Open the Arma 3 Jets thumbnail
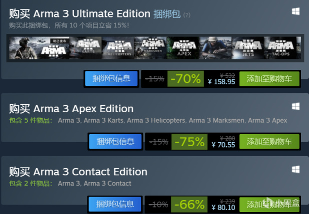309x214 pixels. [x=248, y=48]
